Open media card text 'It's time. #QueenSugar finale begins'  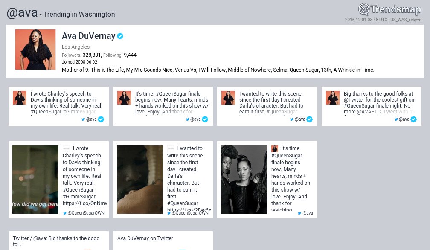tap(291, 178)
